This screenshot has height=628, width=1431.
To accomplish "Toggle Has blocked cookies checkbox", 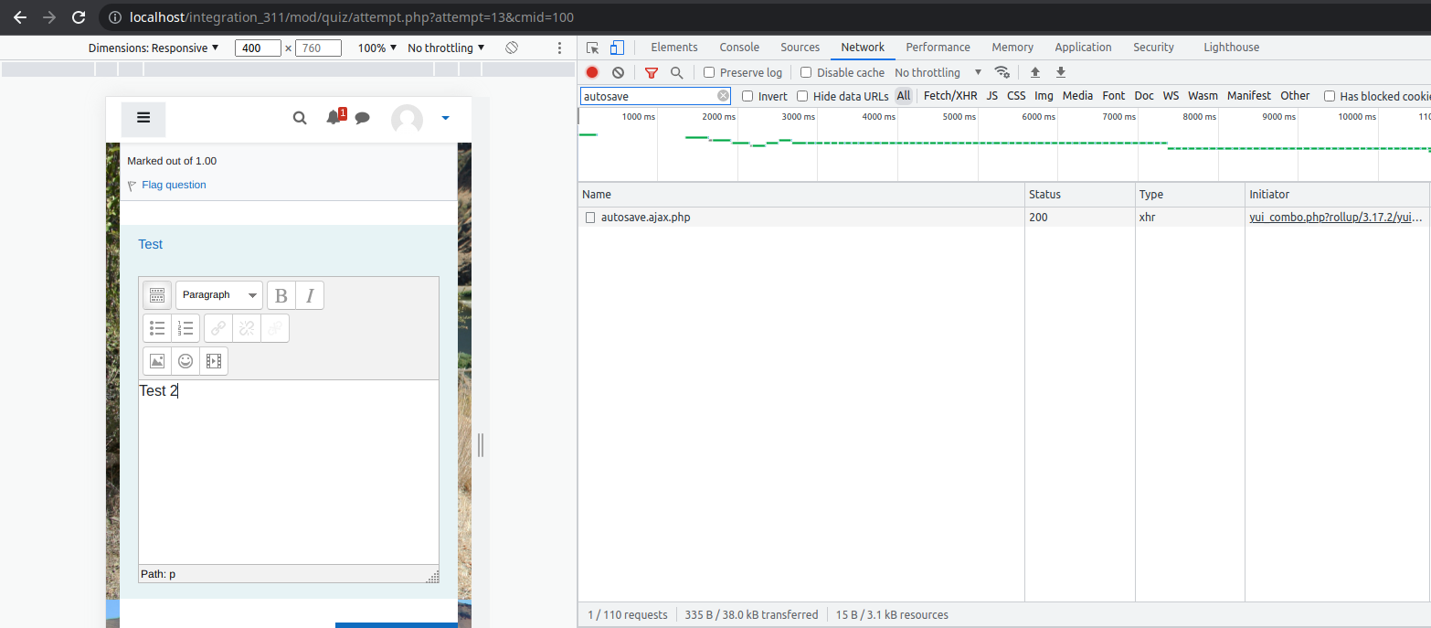I will tap(1330, 96).
